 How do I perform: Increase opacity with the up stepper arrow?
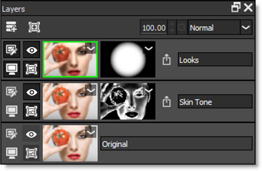click(172, 24)
